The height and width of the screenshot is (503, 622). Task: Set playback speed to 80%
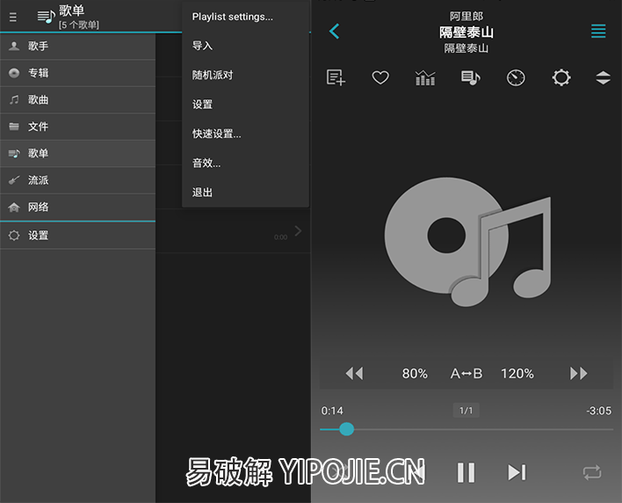click(x=415, y=374)
